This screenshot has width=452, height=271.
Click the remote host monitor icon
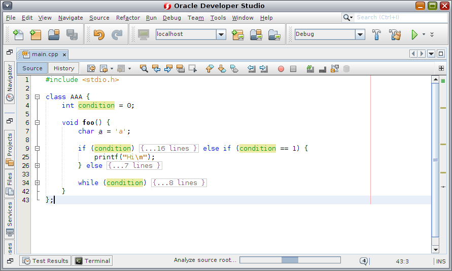pyautogui.click(x=143, y=34)
